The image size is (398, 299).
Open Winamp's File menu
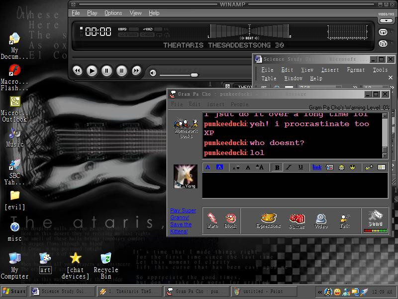coord(76,13)
